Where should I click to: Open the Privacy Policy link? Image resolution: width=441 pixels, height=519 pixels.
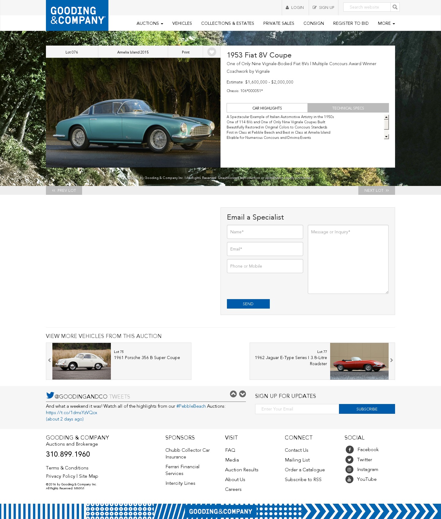[x=61, y=476]
